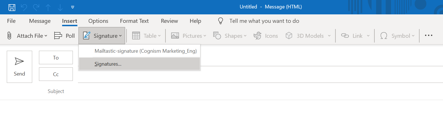443x113 pixels.
Task: Click the To recipients button
Action: [56, 57]
